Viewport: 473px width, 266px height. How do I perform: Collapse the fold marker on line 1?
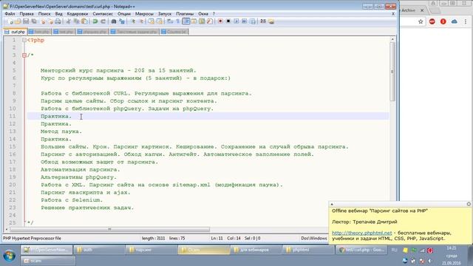[24, 40]
